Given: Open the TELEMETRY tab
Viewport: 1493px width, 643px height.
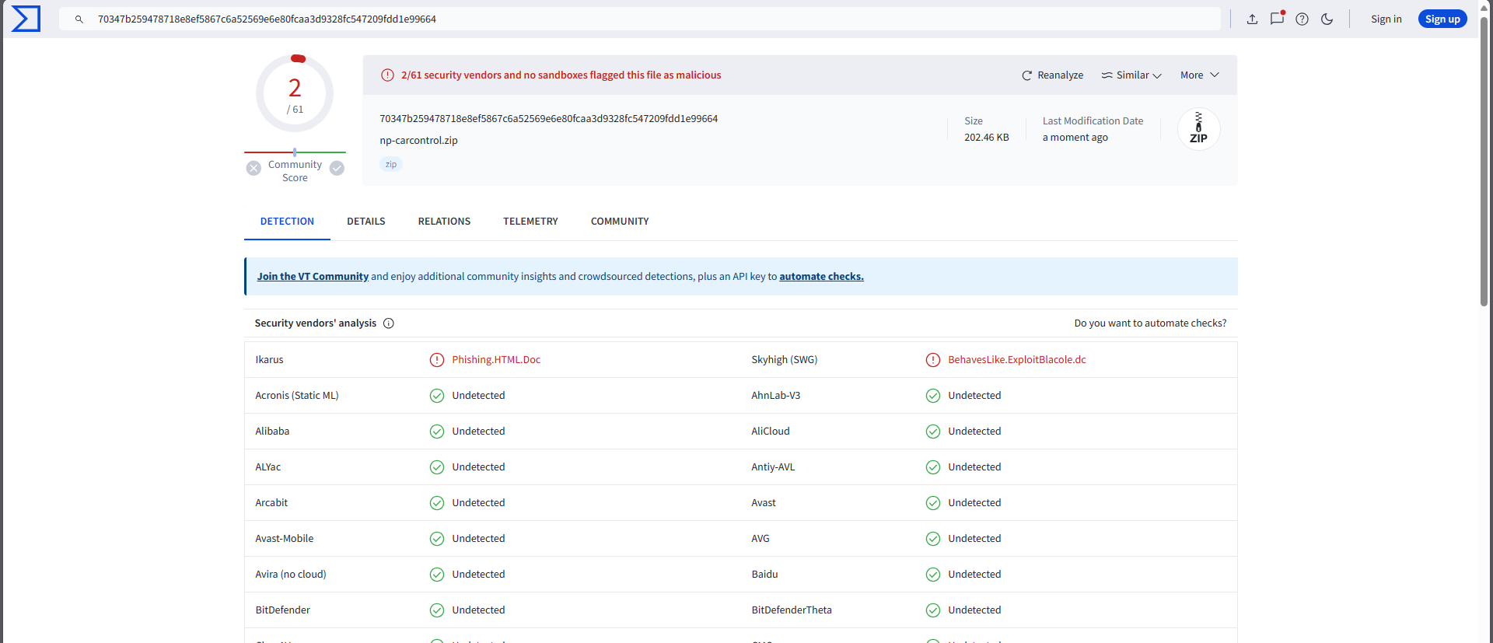Looking at the screenshot, I should pyautogui.click(x=530, y=222).
